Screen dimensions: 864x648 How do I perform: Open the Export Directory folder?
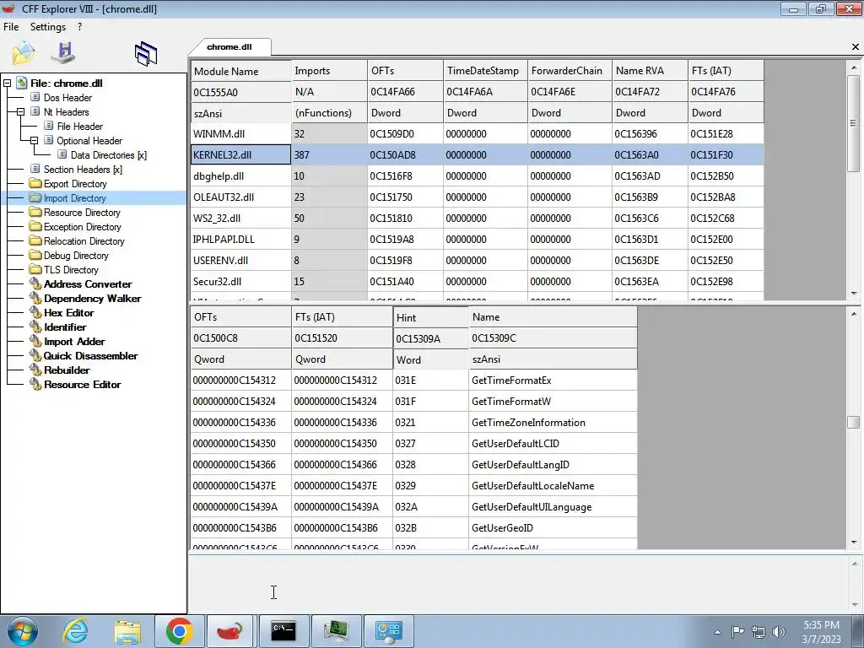click(x=75, y=183)
